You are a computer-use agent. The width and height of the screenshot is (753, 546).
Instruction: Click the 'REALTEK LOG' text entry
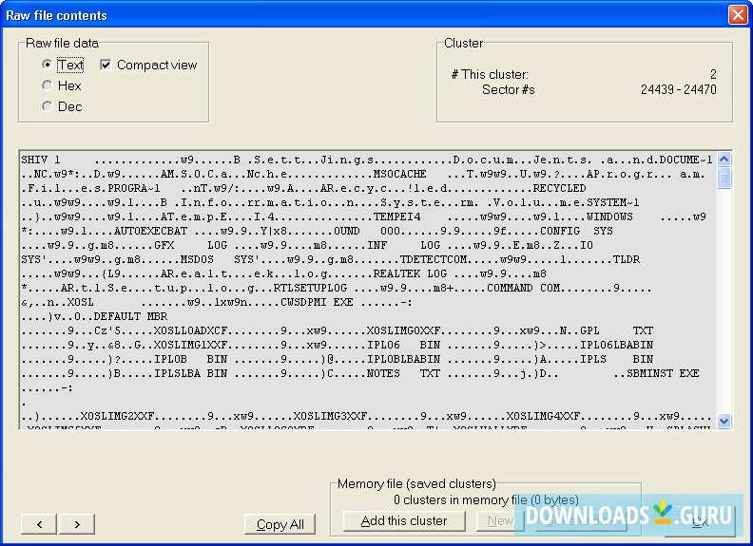point(410,273)
